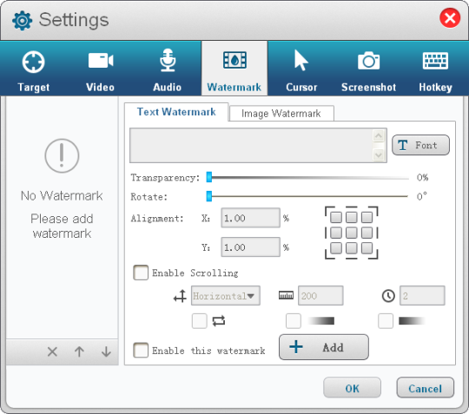The image size is (469, 414).
Task: Choose top-center alignment grid square
Action: click(352, 217)
